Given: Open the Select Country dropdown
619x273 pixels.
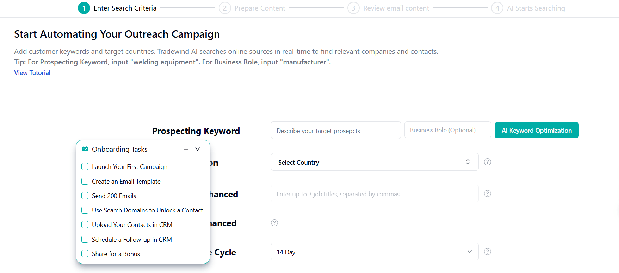Looking at the screenshot, I should [x=374, y=162].
